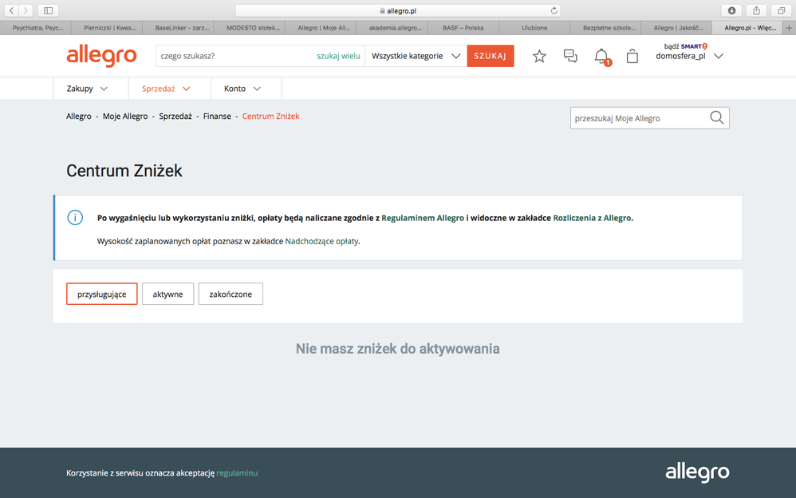The image size is (796, 498).
Task: Show zakończone discounts filter
Action: point(231,294)
